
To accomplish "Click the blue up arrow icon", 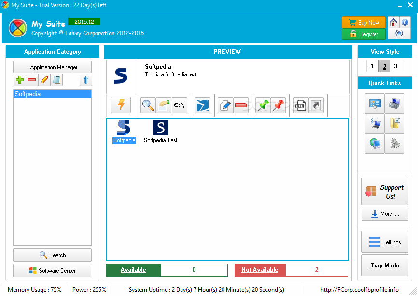I will click(86, 80).
